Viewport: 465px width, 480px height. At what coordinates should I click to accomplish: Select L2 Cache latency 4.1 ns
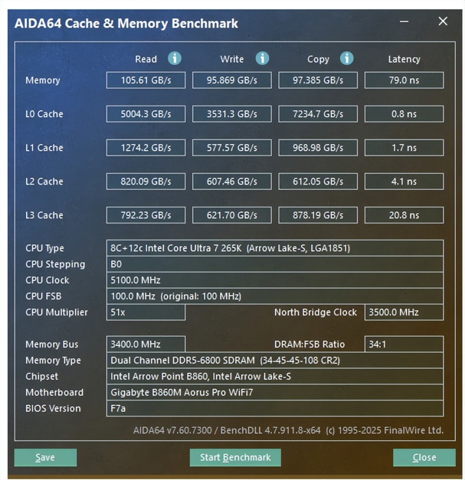pos(404,181)
